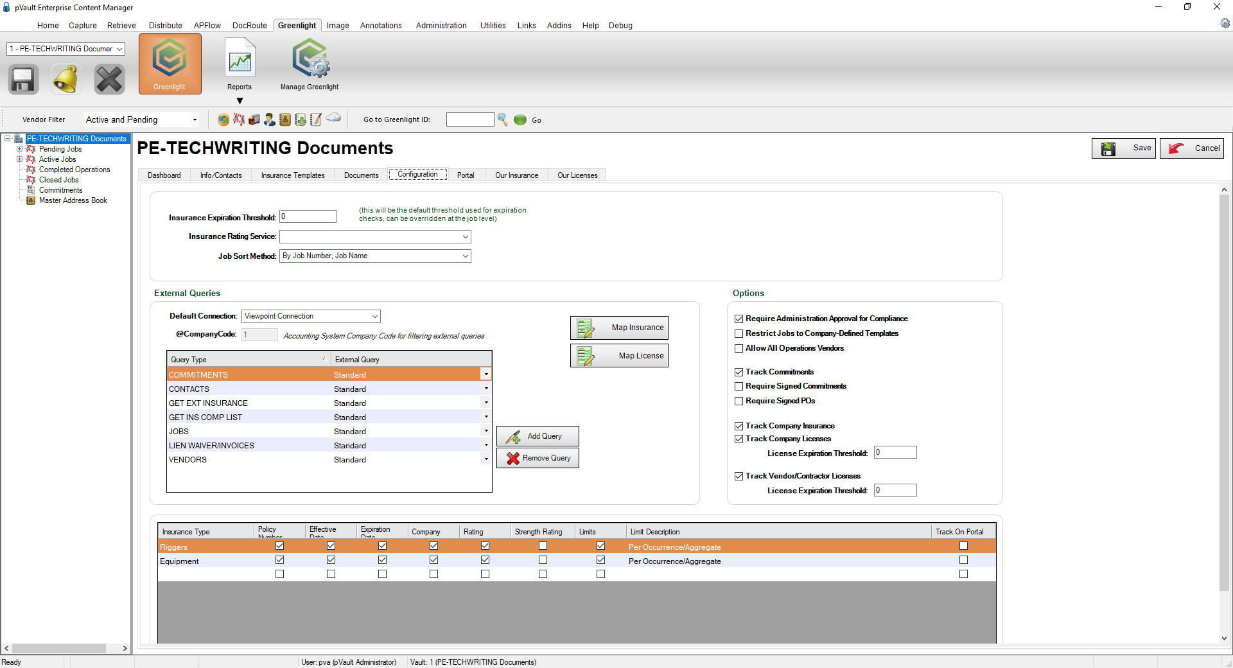Open VENDORS external query dropdown arrow
The width and height of the screenshot is (1233, 668).
(x=486, y=459)
